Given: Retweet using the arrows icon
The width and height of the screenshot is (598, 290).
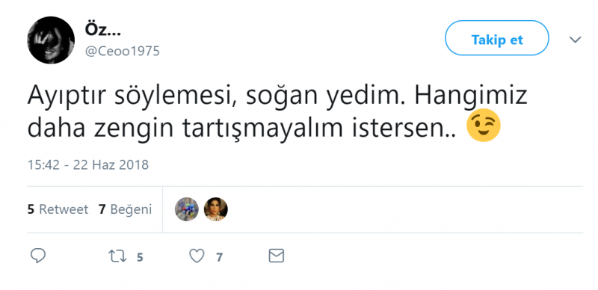Looking at the screenshot, I should (117, 256).
